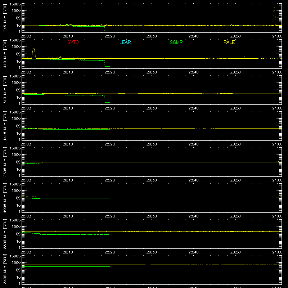Click the 100 tick on 8800 MHz axis
The image size is (288, 288).
click(x=17, y=234)
